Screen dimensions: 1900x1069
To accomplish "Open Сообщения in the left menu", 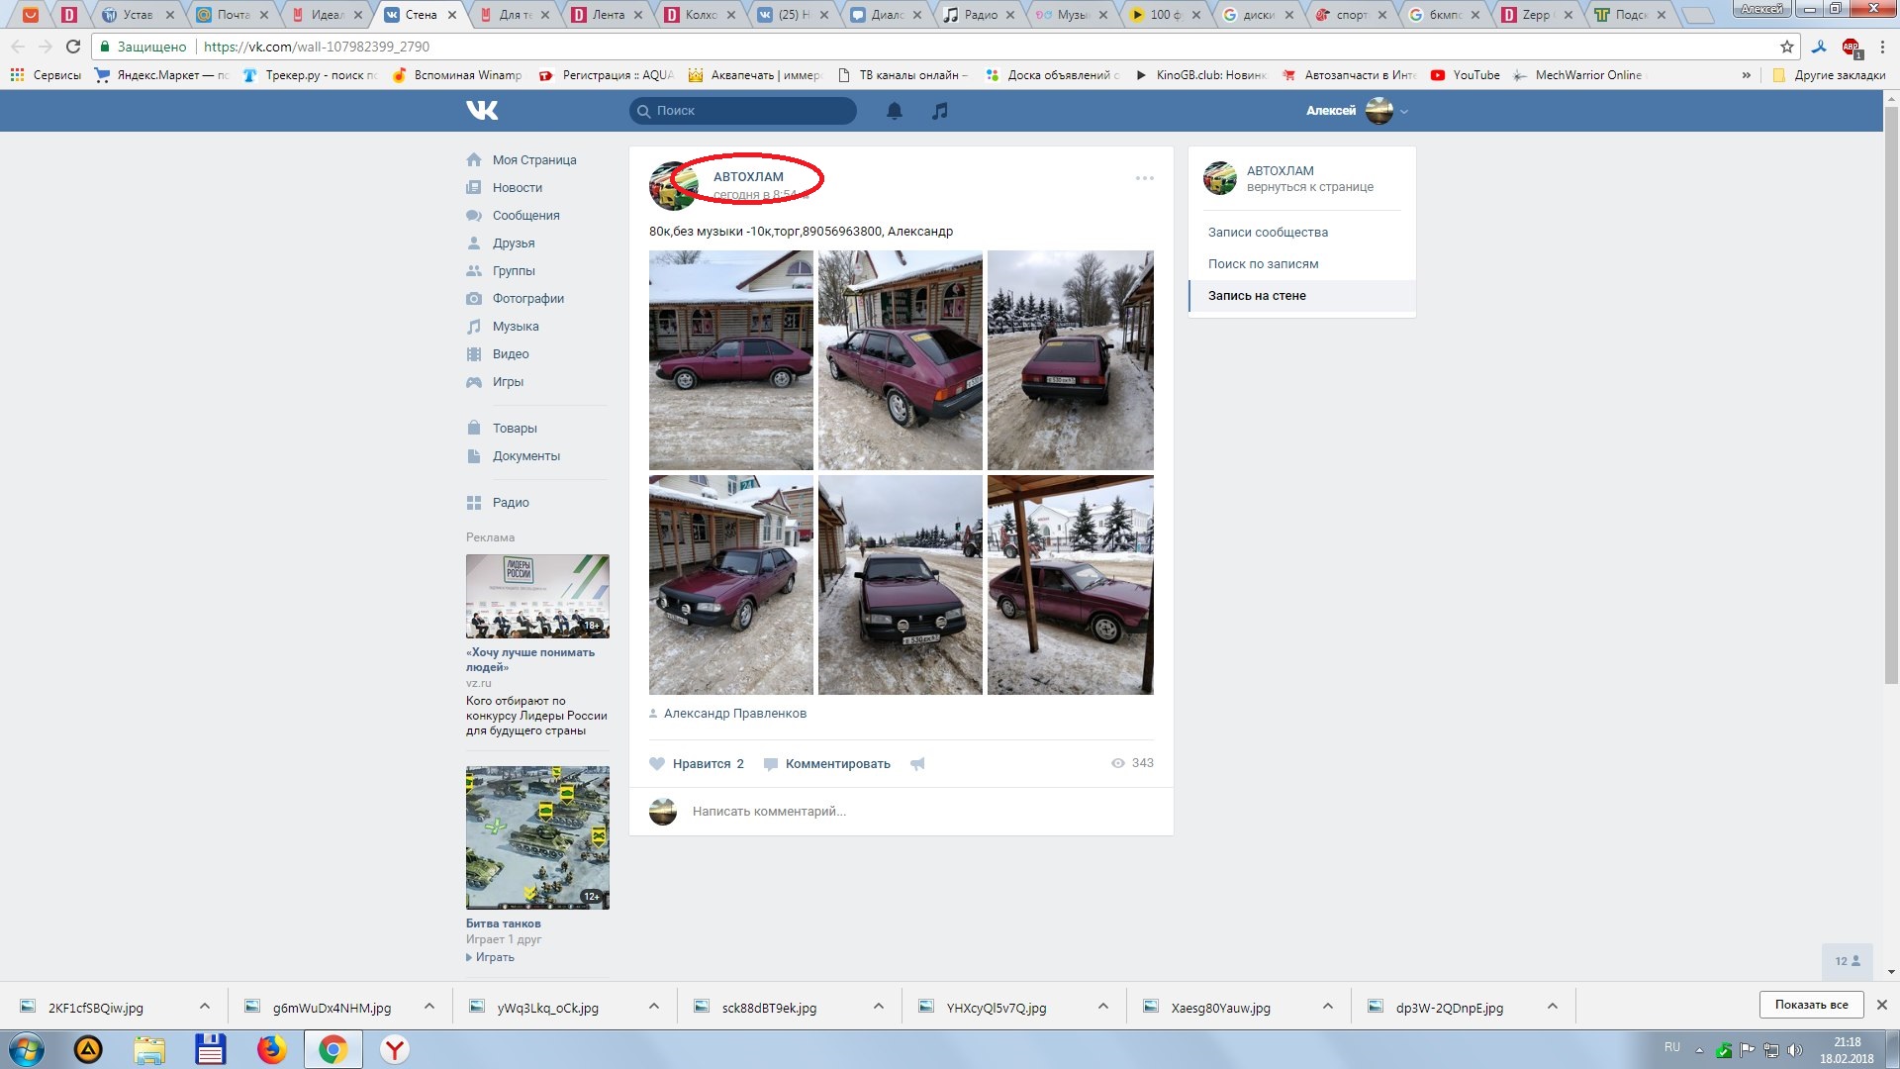I will click(x=525, y=216).
